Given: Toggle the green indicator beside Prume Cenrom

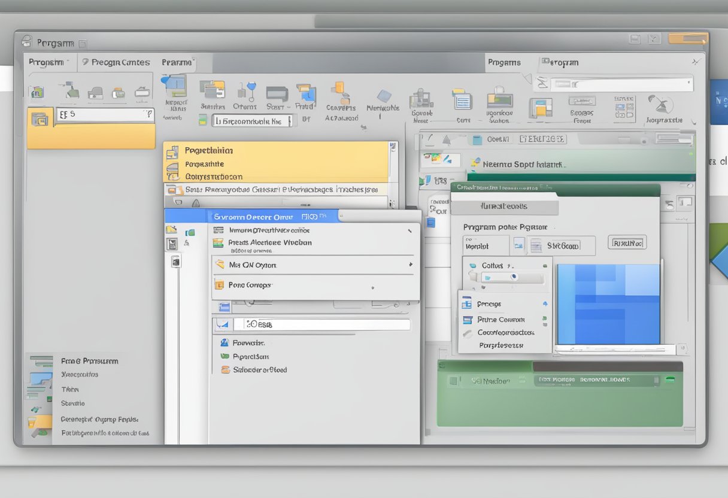Looking at the screenshot, I should (544, 320).
